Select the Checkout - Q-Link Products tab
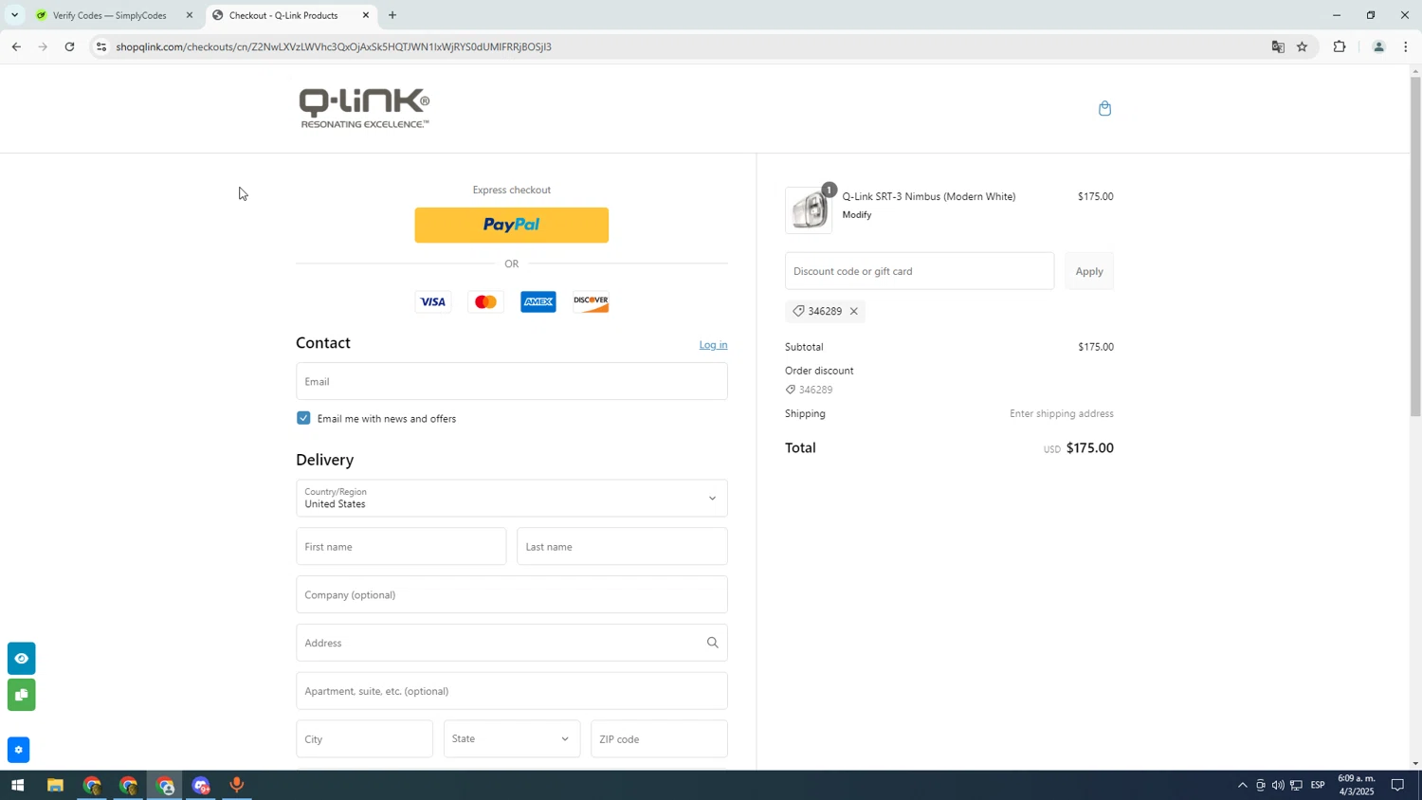Screen dimensions: 1422x800 coord(283,15)
